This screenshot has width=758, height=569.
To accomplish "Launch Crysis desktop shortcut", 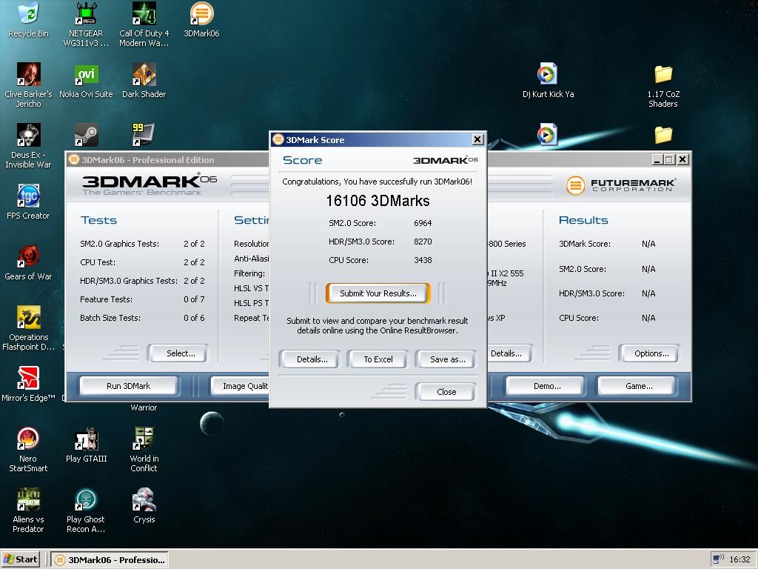I will pyautogui.click(x=144, y=505).
